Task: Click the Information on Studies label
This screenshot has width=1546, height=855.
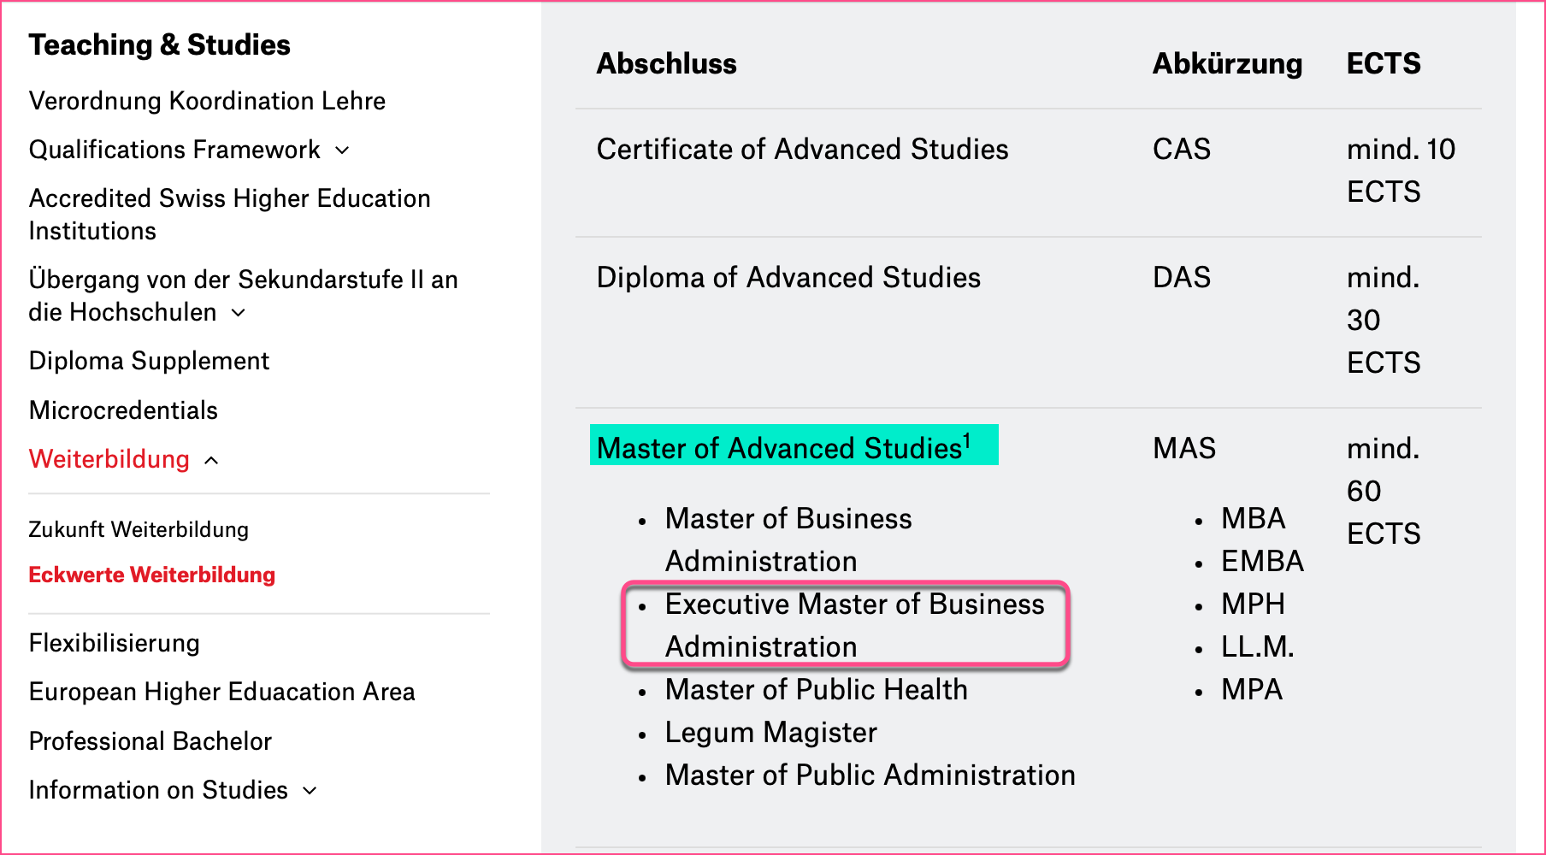Action: click(158, 790)
